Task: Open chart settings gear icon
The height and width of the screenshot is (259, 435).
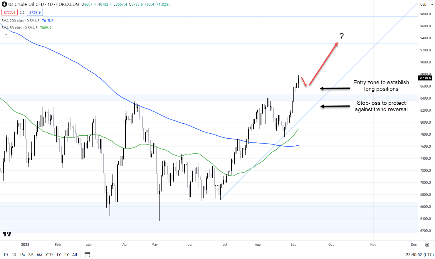Action: [427, 245]
